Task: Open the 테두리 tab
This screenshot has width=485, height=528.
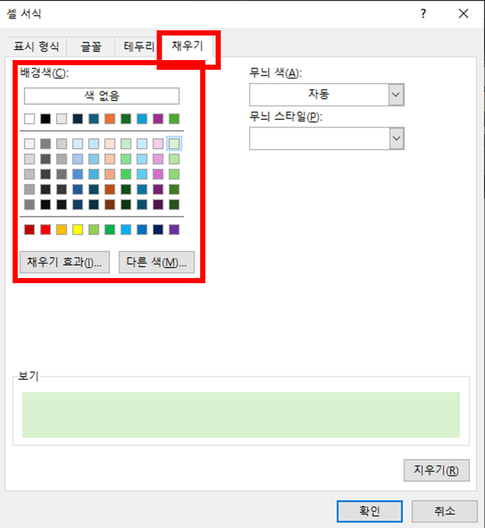Action: pyautogui.click(x=136, y=46)
